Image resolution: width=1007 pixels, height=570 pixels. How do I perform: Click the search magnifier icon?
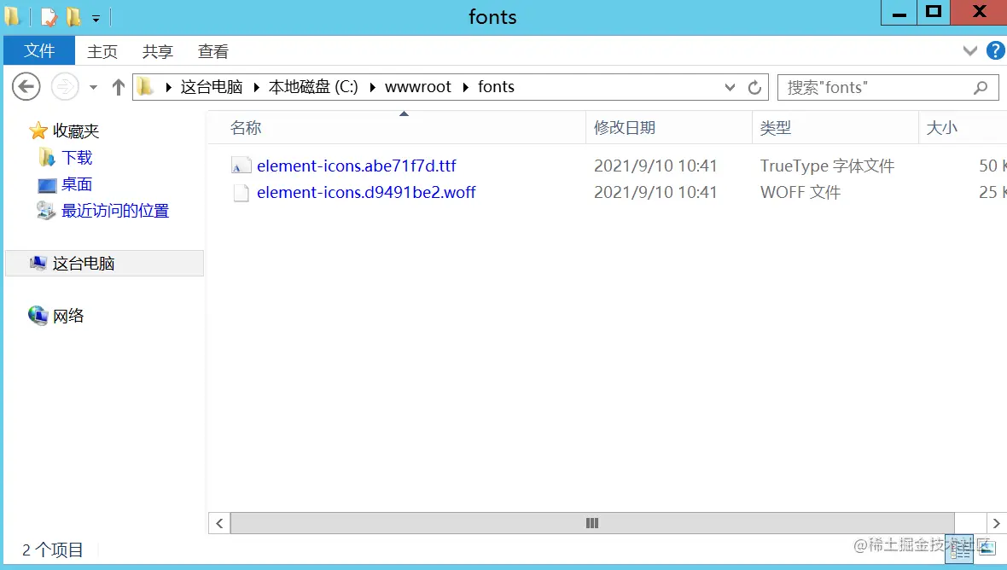[x=980, y=87]
